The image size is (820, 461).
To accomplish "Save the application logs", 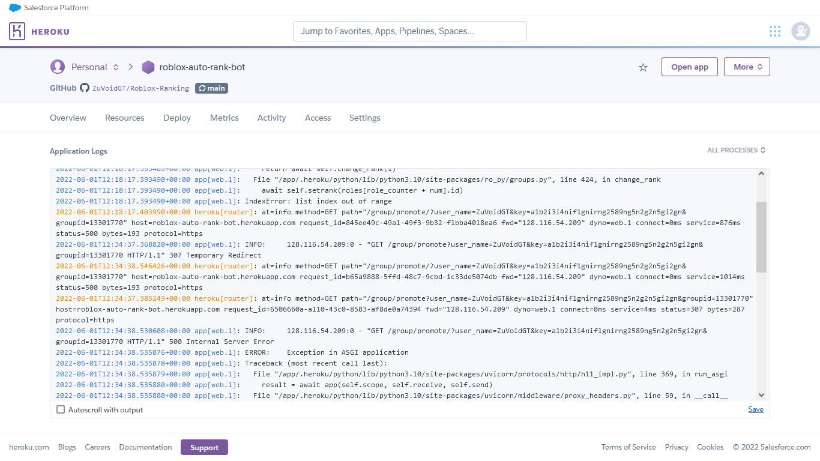I will point(756,409).
